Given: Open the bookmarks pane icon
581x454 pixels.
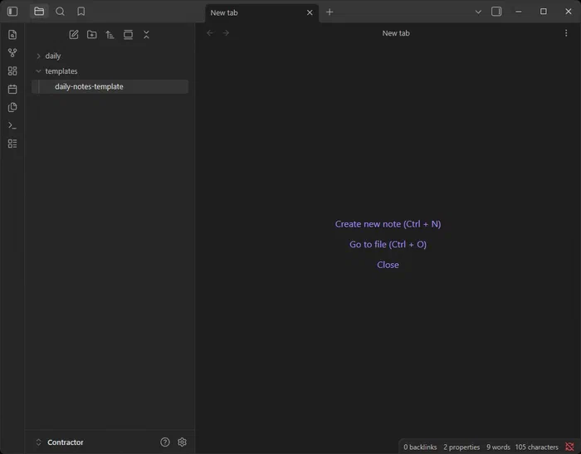Looking at the screenshot, I should click(x=81, y=12).
